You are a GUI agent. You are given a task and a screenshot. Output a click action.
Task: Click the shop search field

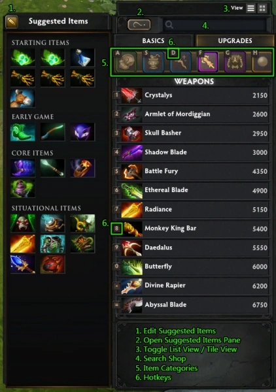click(215, 25)
